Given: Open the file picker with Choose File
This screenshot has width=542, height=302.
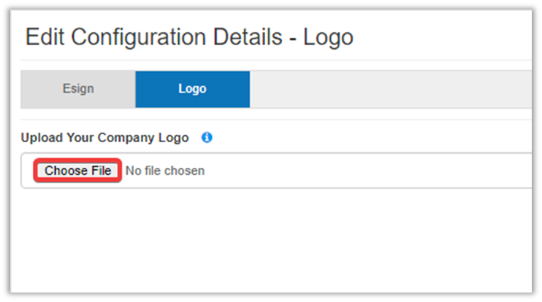Looking at the screenshot, I should [x=77, y=171].
